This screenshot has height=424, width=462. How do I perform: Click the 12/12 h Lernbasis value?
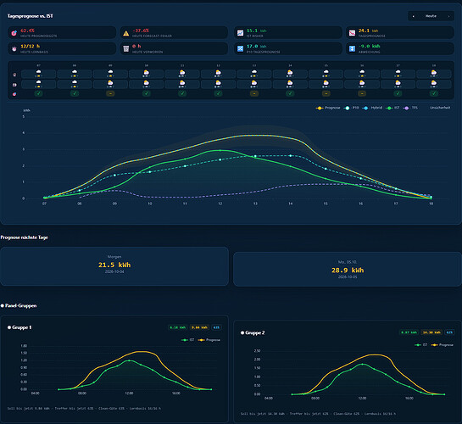(30, 47)
